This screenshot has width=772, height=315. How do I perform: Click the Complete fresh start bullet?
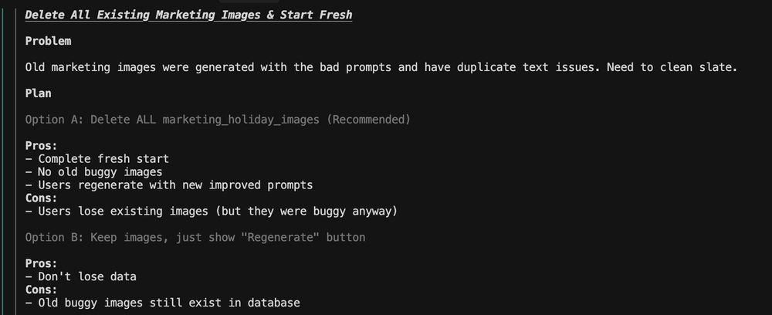(97, 159)
